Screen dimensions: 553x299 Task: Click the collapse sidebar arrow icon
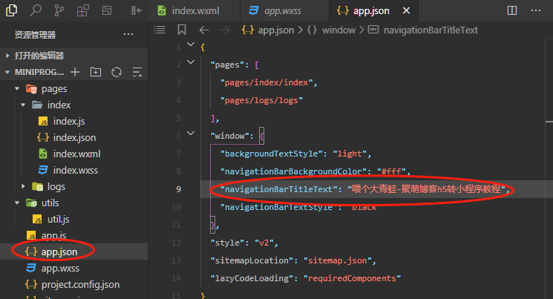[x=136, y=10]
